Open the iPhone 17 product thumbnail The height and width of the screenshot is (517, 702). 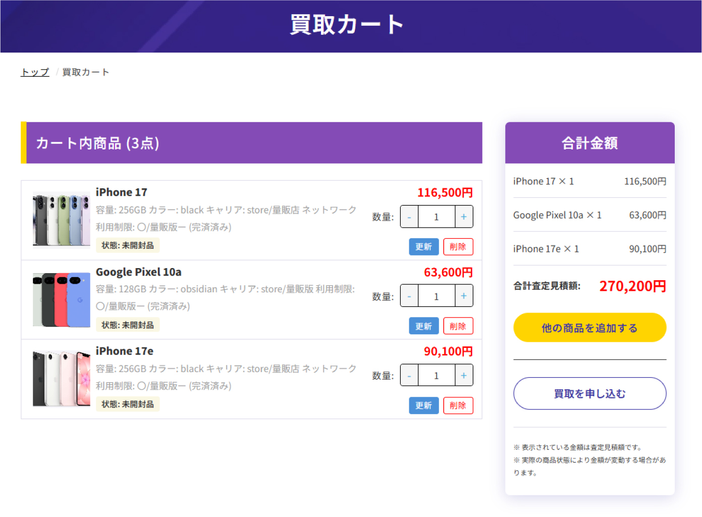[x=62, y=220]
